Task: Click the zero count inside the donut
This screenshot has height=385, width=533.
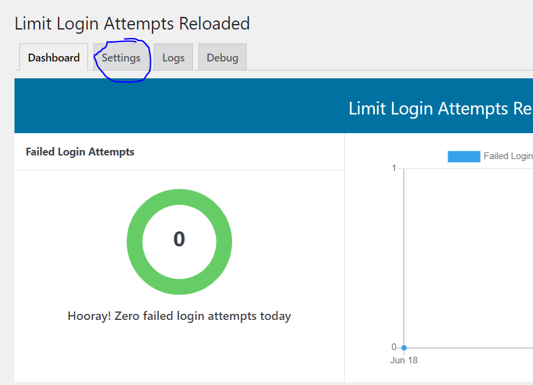Action: click(179, 239)
